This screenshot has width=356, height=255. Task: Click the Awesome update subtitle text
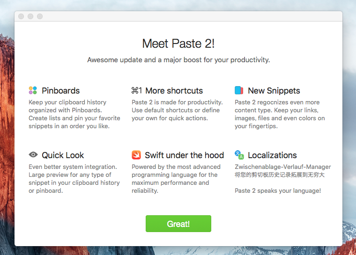point(178,60)
